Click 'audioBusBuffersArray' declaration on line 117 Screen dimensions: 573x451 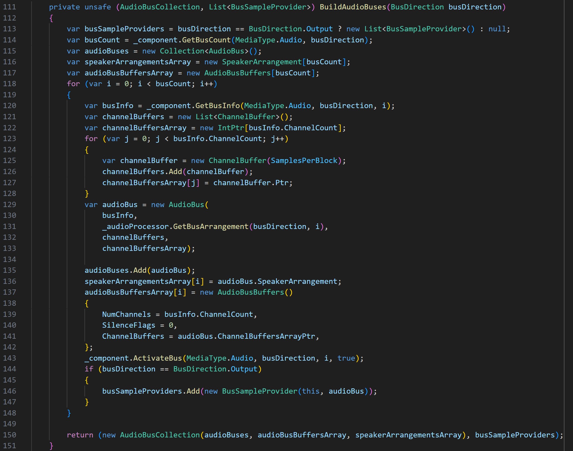129,73
